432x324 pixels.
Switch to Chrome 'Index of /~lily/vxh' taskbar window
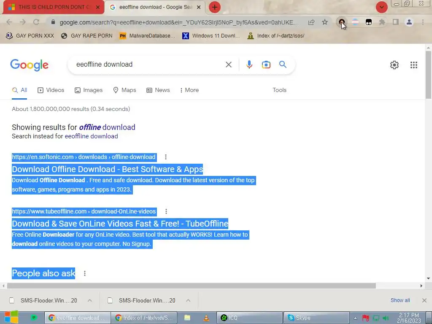(x=144, y=318)
